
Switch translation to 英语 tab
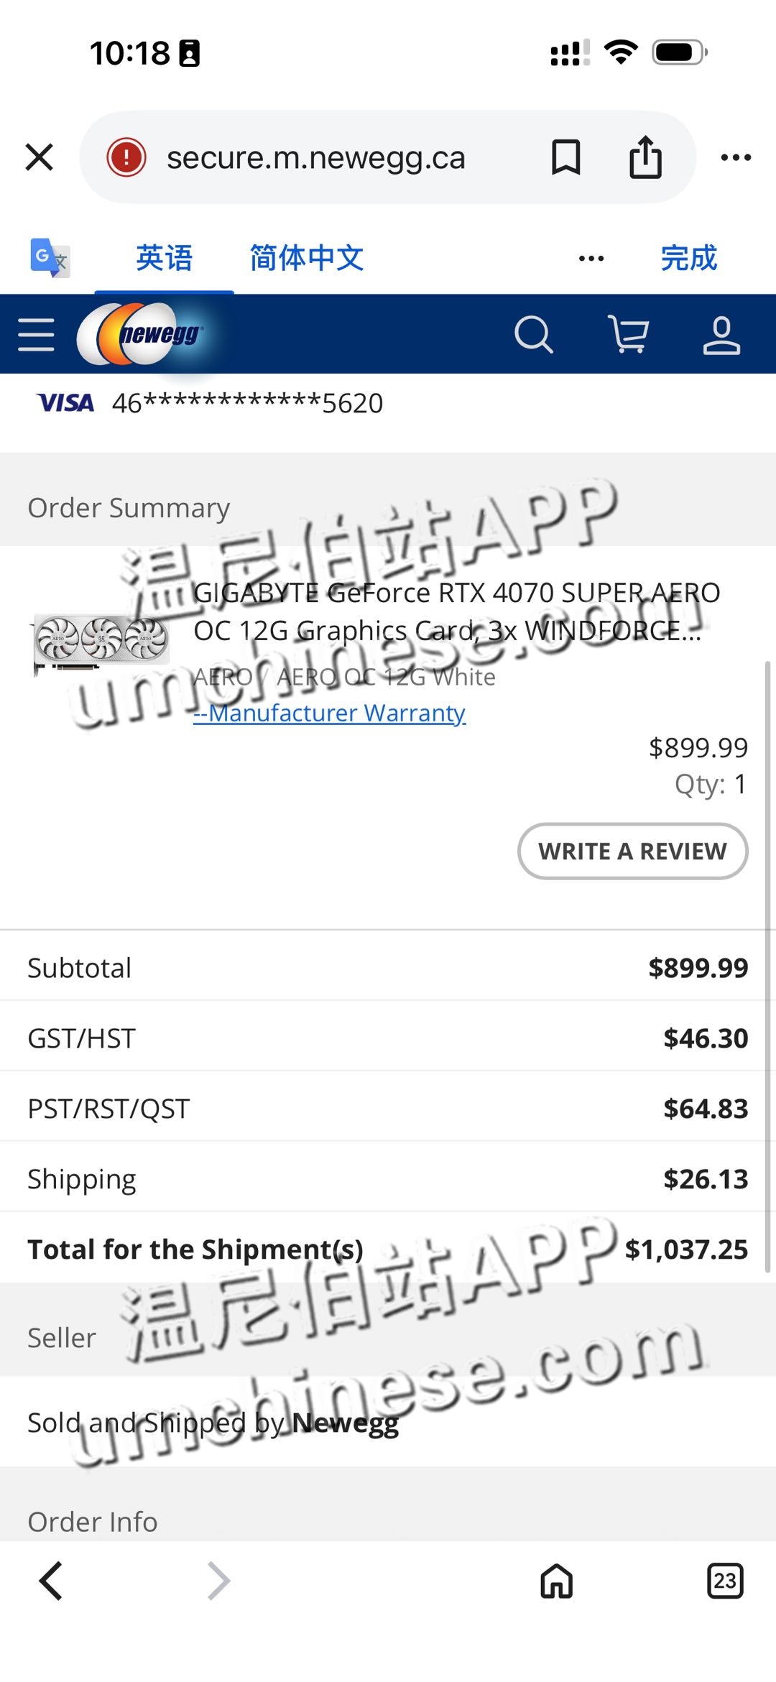[x=165, y=258]
